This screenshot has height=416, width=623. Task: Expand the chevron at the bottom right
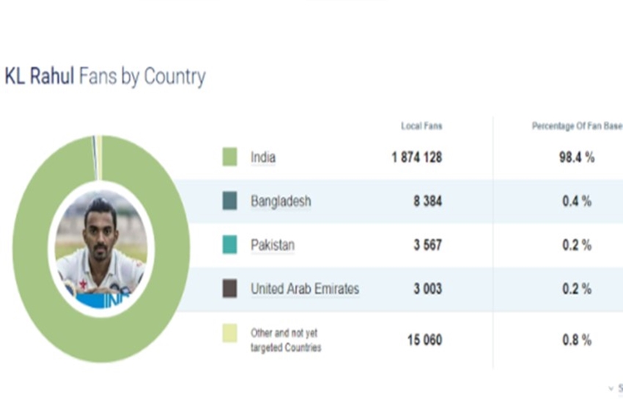(611, 387)
